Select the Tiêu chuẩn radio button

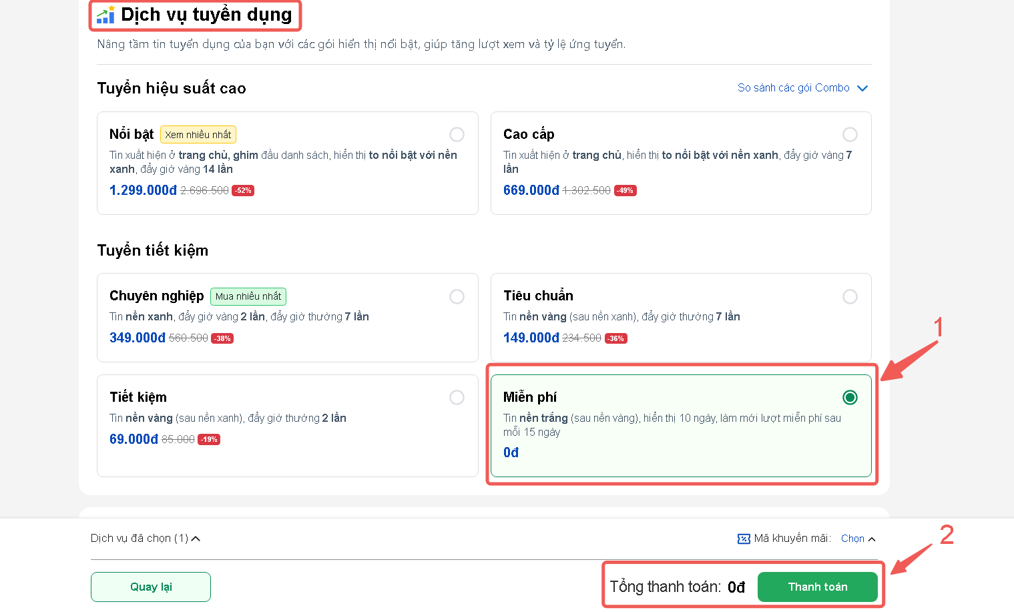[x=850, y=296]
